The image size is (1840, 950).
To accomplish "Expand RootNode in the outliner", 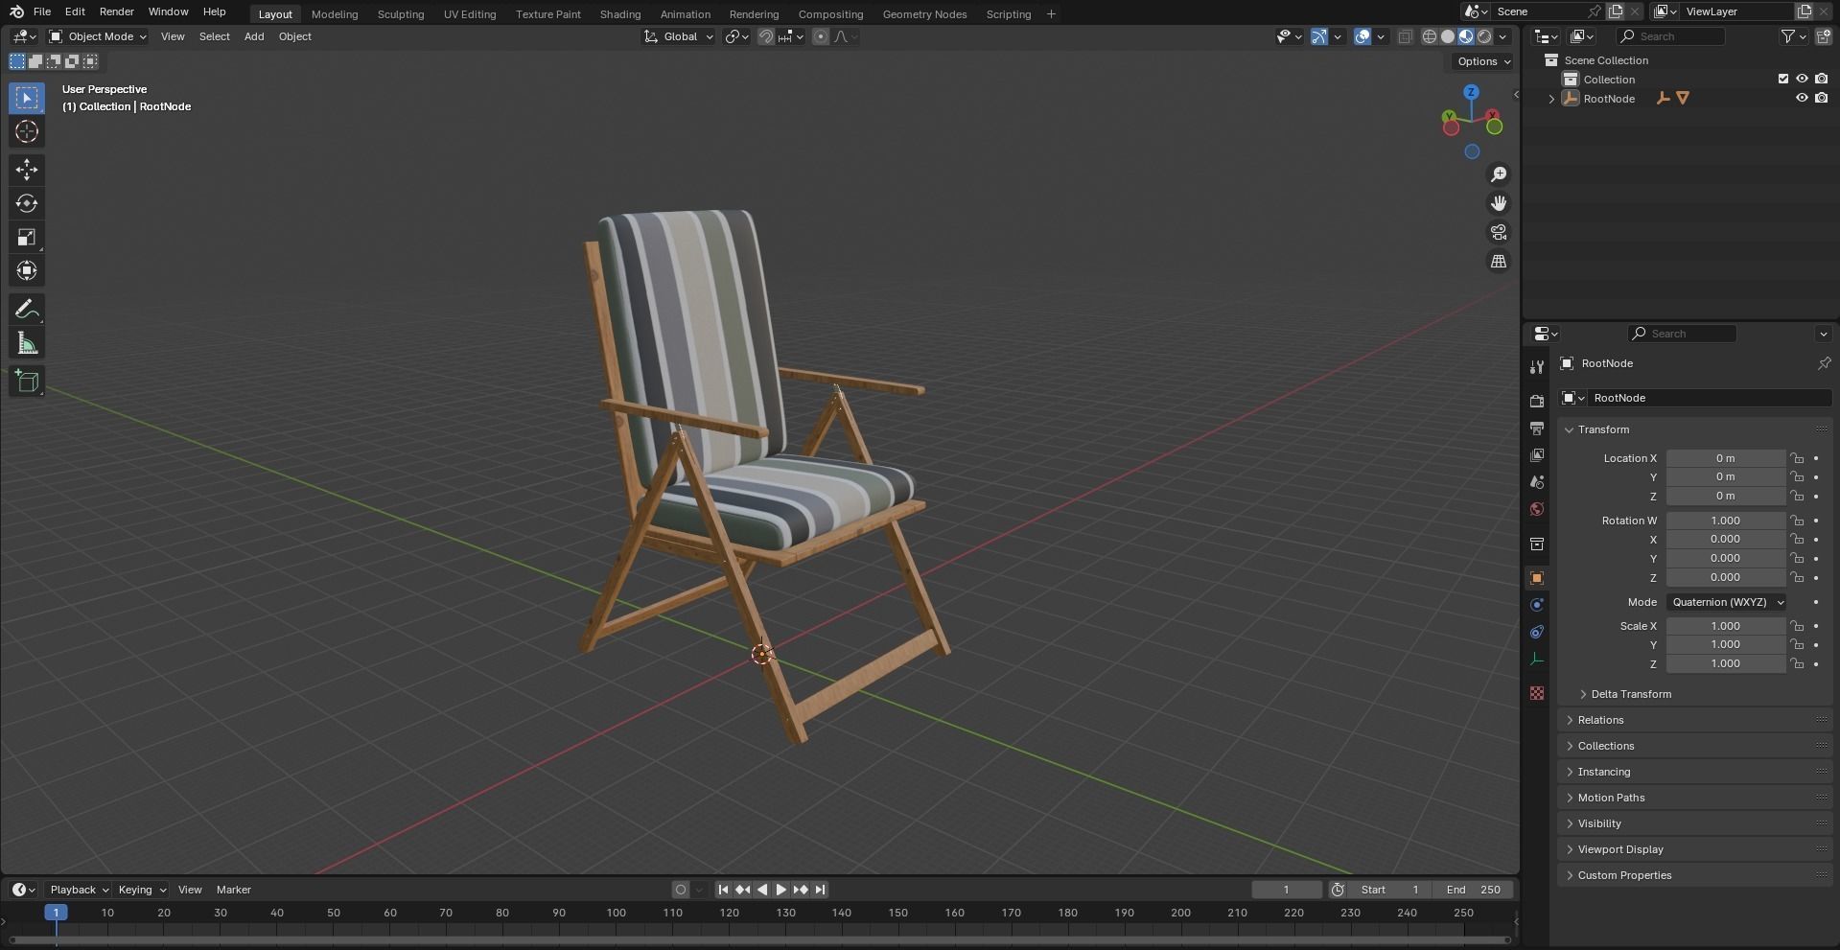I will [x=1551, y=99].
